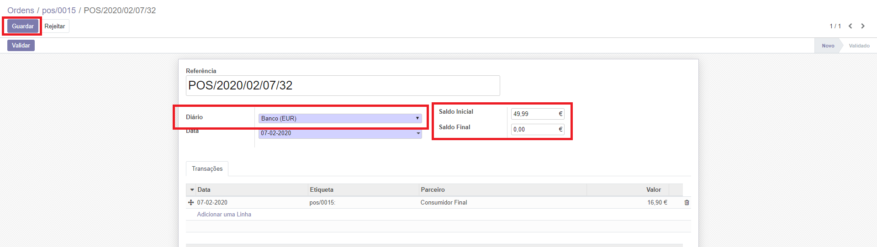Open the Diário dropdown showing Banco (EUR)

[340, 118]
